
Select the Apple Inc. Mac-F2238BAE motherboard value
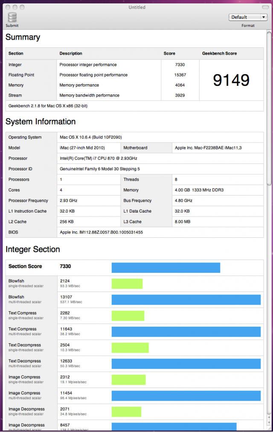tap(208, 148)
